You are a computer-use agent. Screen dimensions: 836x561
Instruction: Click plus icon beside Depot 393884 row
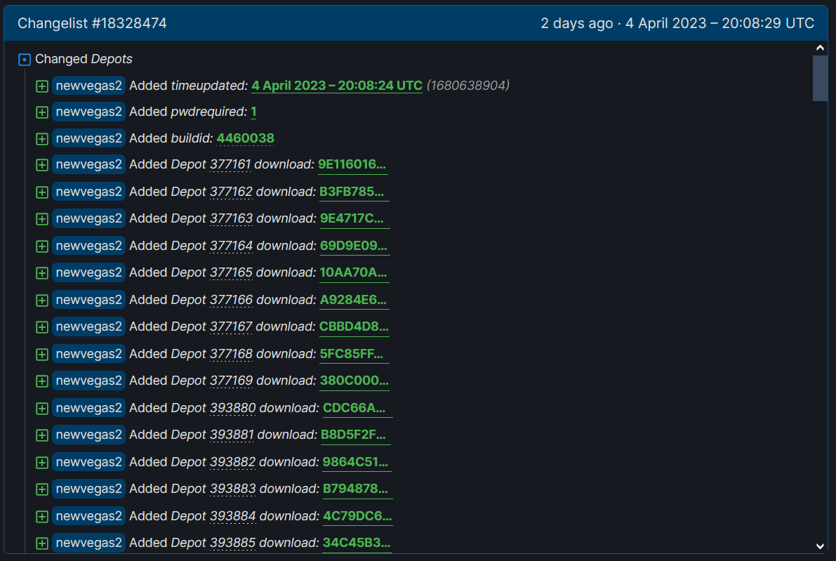42,516
